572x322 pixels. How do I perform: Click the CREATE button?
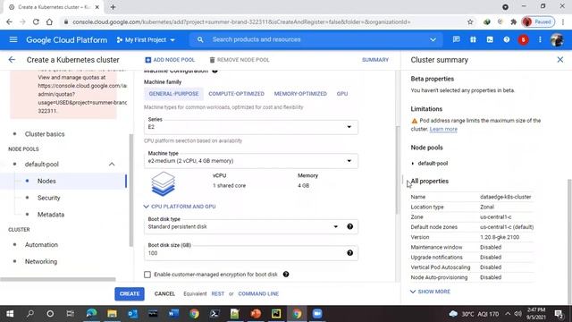(x=130, y=294)
